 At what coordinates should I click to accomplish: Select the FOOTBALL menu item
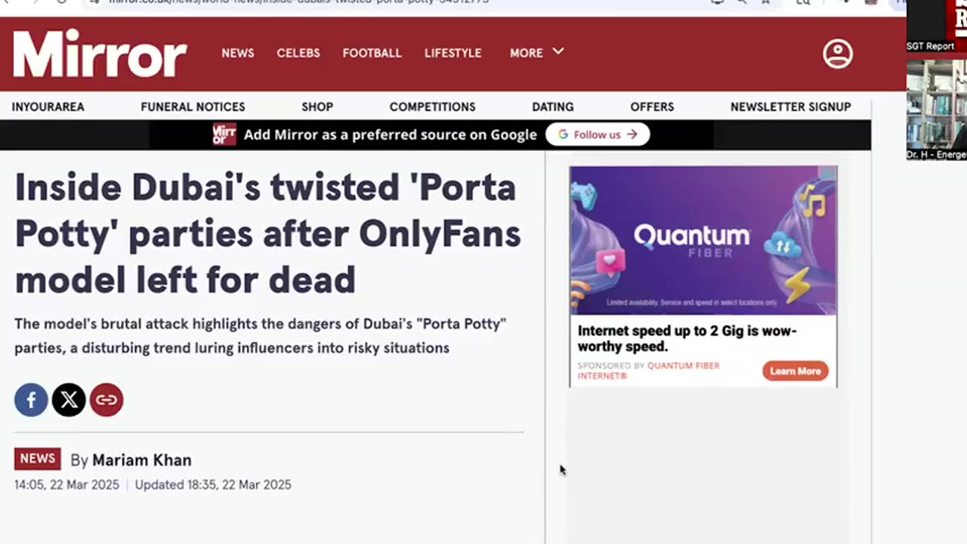372,53
